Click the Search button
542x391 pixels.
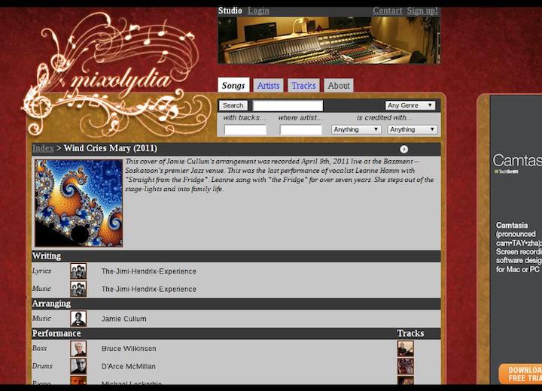(233, 105)
